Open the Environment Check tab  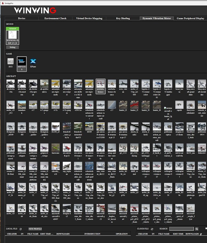click(x=55, y=18)
